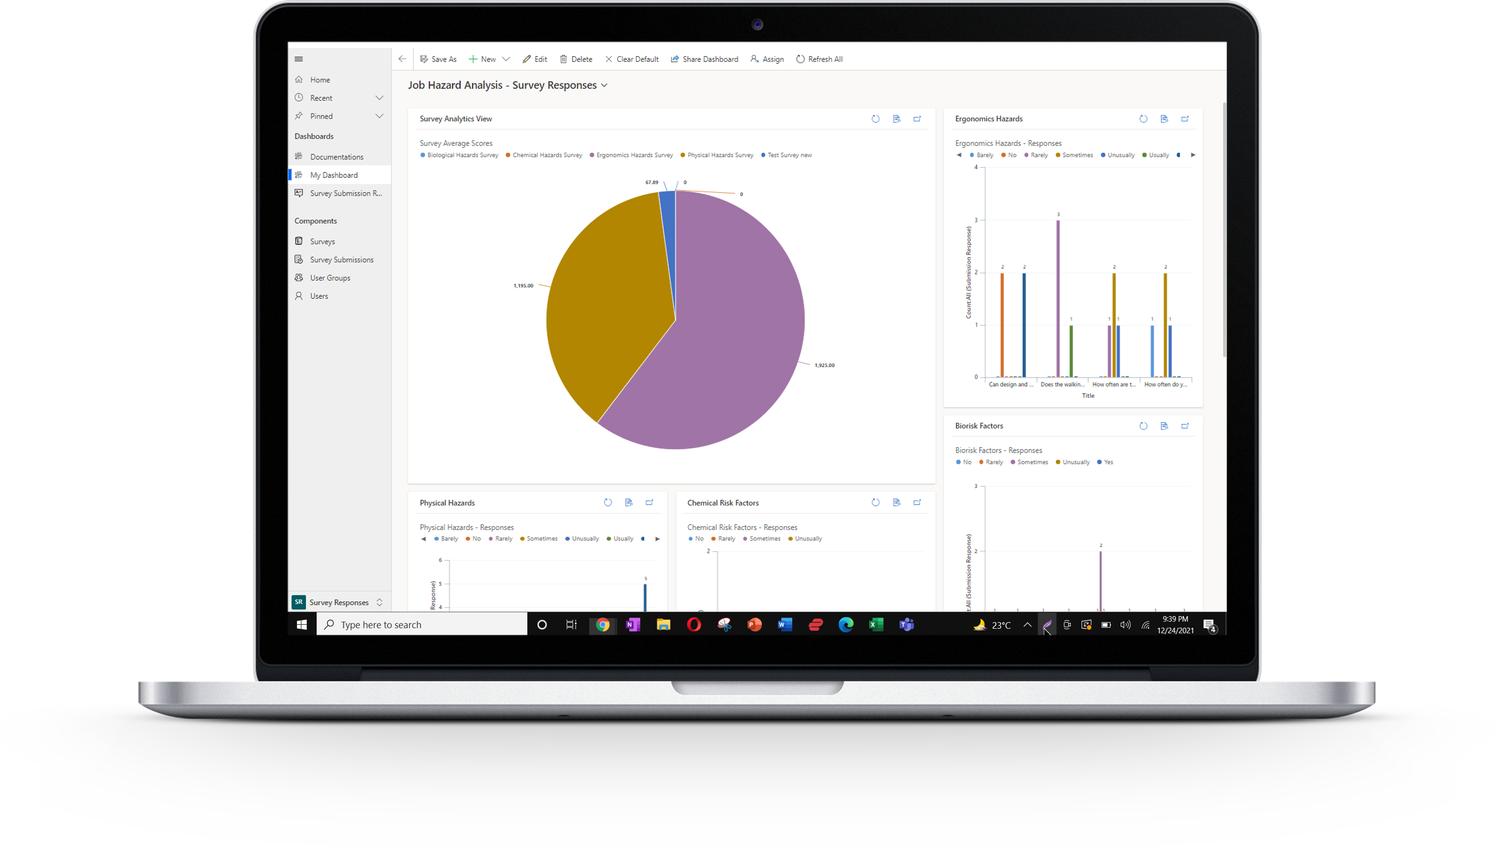View records icon in Ergonomics Hazards panel
The height and width of the screenshot is (849, 1501).
point(1164,119)
